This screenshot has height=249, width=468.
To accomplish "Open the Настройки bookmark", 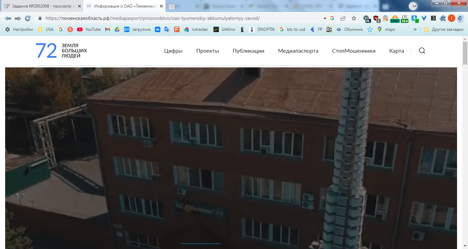I will point(19,29).
